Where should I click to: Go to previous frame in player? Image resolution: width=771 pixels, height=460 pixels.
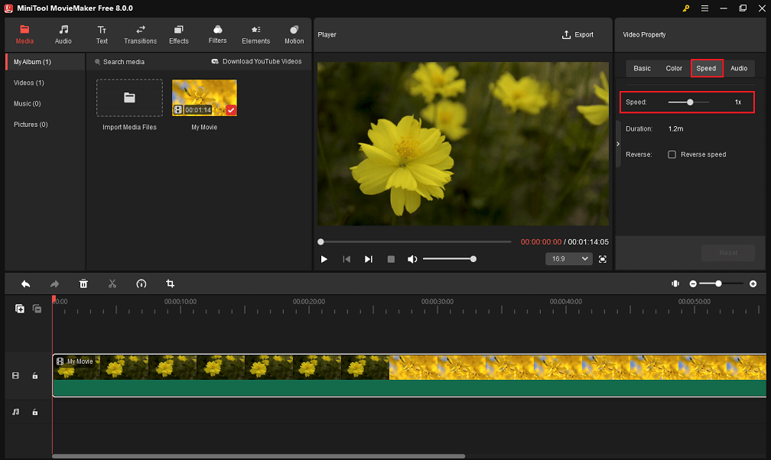pos(346,259)
